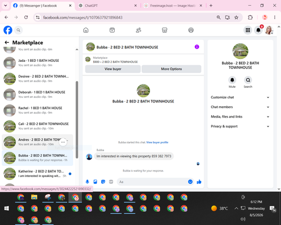This screenshot has width=281, height=225.
Task: Open the Chrome profile avatar
Action: (x=265, y=17)
